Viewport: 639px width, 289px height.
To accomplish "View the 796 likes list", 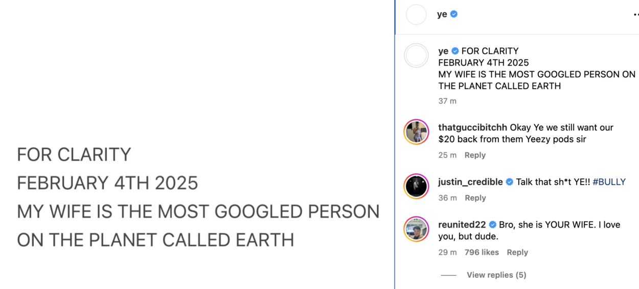I will tap(482, 253).
